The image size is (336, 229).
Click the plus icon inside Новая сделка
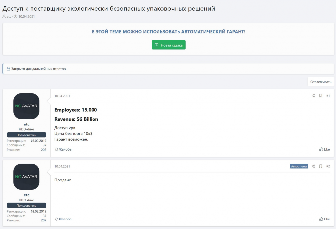click(x=156, y=45)
